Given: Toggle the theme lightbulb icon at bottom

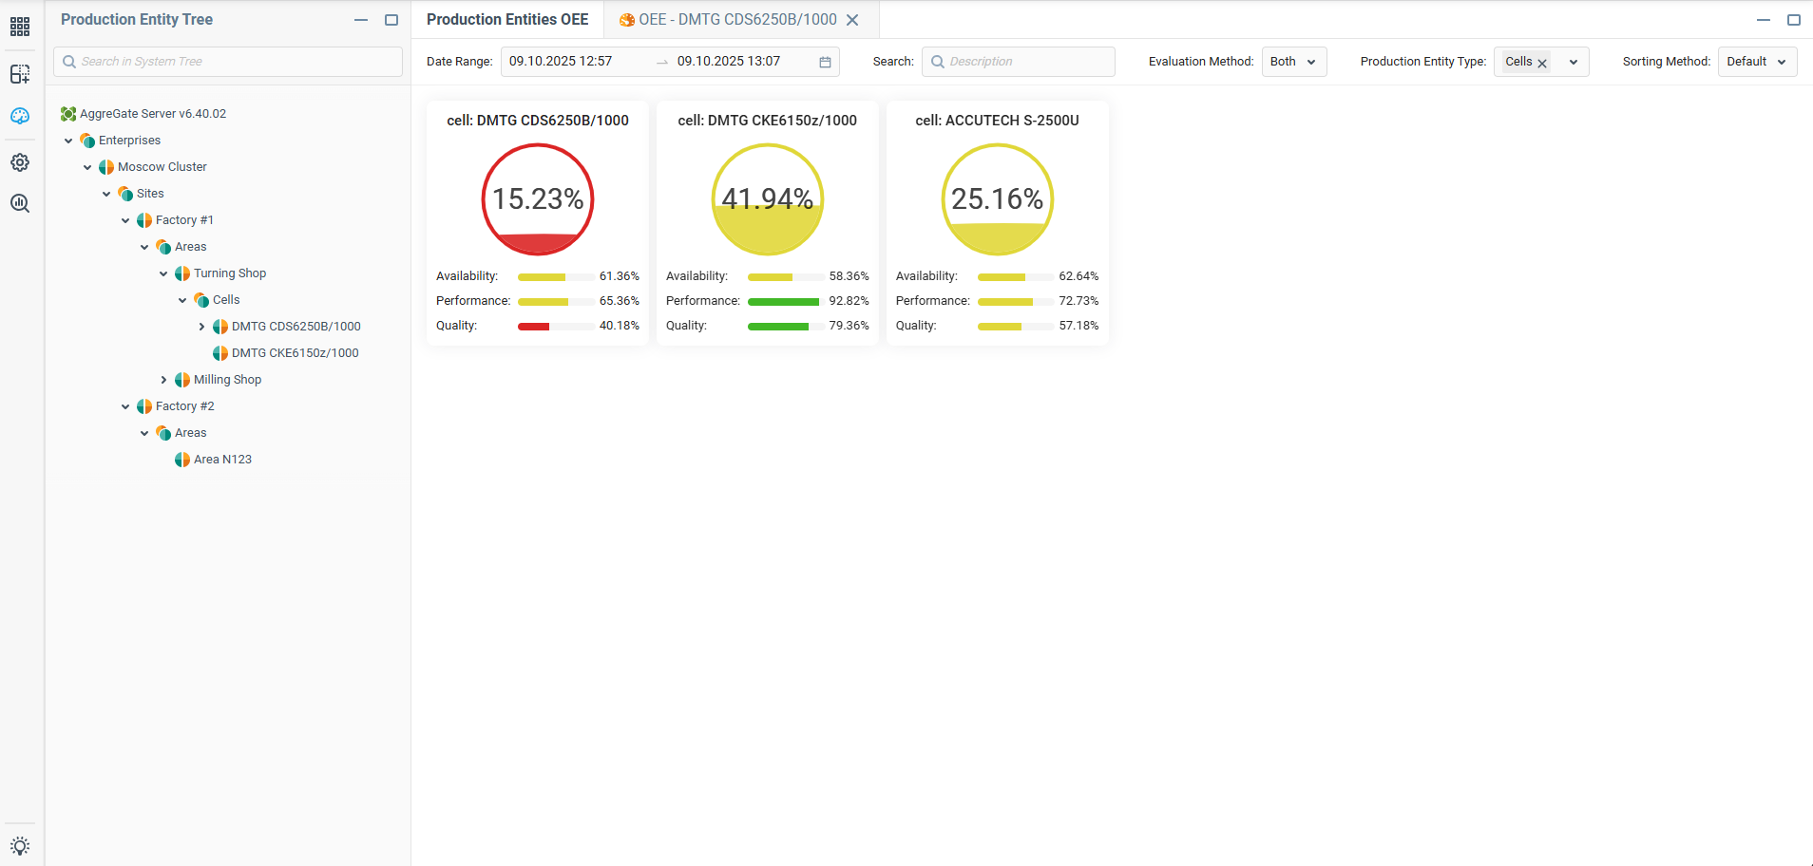Looking at the screenshot, I should pyautogui.click(x=20, y=846).
